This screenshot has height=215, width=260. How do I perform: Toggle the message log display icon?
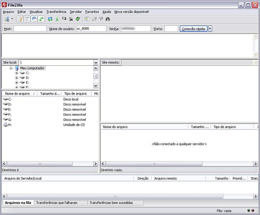pos(20,19)
